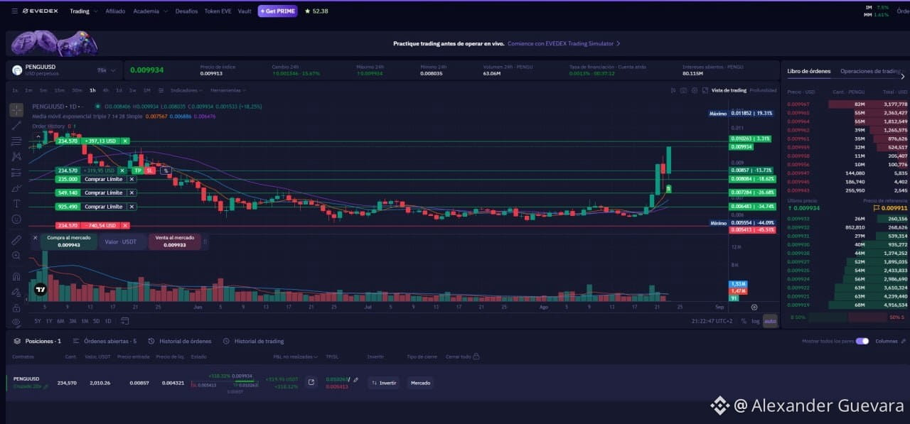Screen dimensions: 910x424
Task: Click the TP tag on the position line
Action: 138,170
